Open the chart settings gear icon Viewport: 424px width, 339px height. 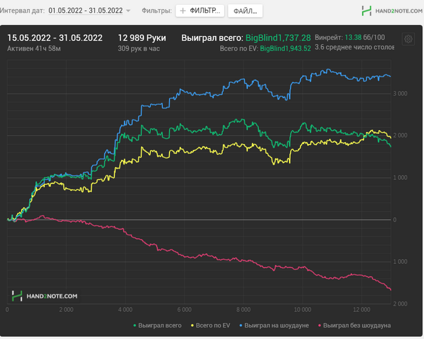click(408, 39)
